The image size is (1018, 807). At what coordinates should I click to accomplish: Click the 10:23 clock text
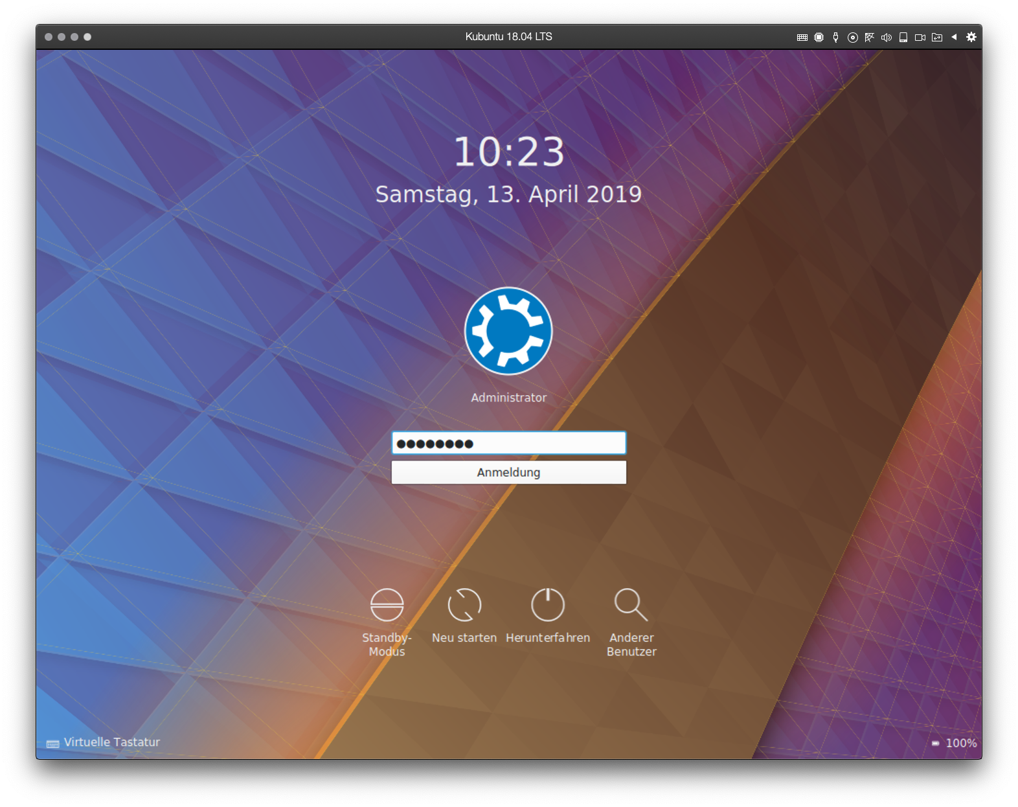(509, 152)
